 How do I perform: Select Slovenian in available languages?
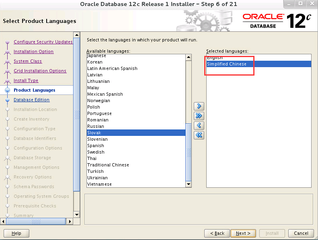point(136,139)
